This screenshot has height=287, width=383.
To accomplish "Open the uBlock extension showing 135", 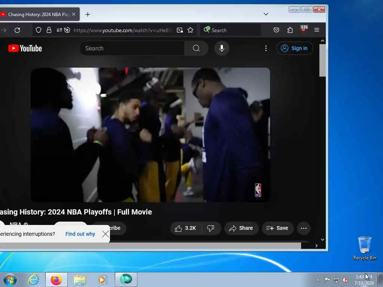I will [x=303, y=29].
